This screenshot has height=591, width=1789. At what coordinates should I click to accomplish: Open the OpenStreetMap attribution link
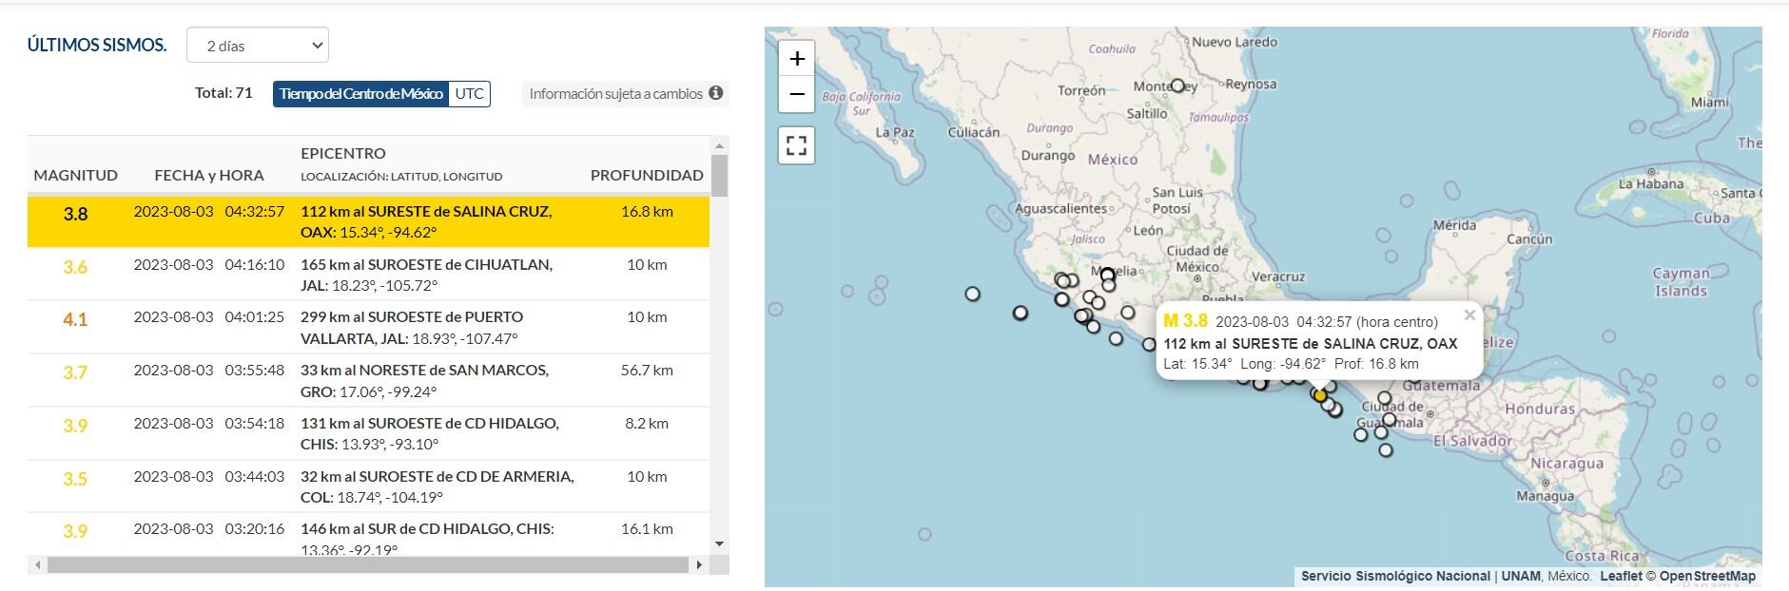click(1707, 576)
